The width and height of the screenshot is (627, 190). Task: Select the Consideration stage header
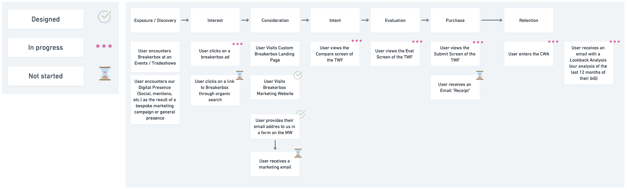tap(275, 20)
